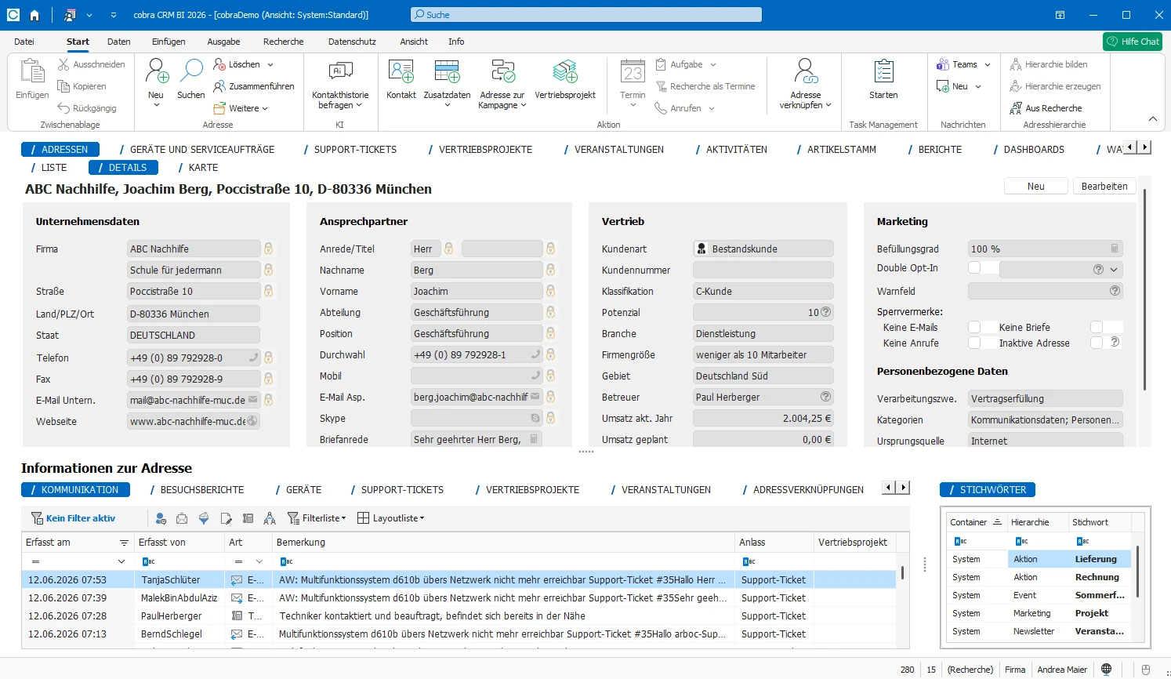Click the envelope icon in the E-Mail Untern. field
This screenshot has width=1171, height=679.
253,400
